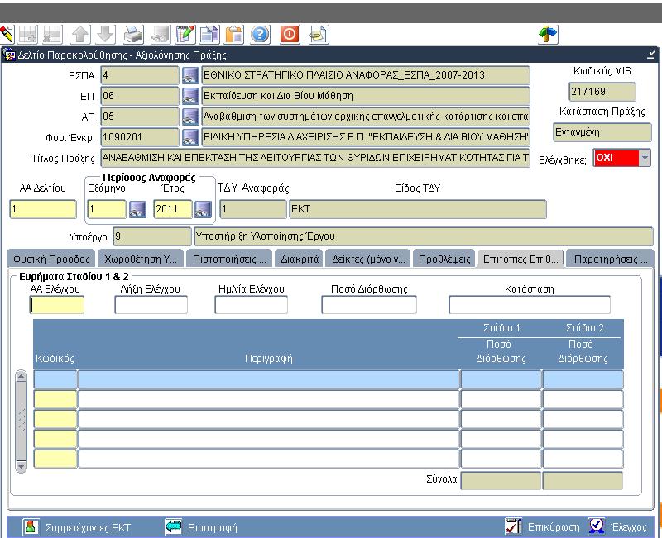Click the Κατάσταση Πράξης field Ενταγμένη

click(602, 132)
